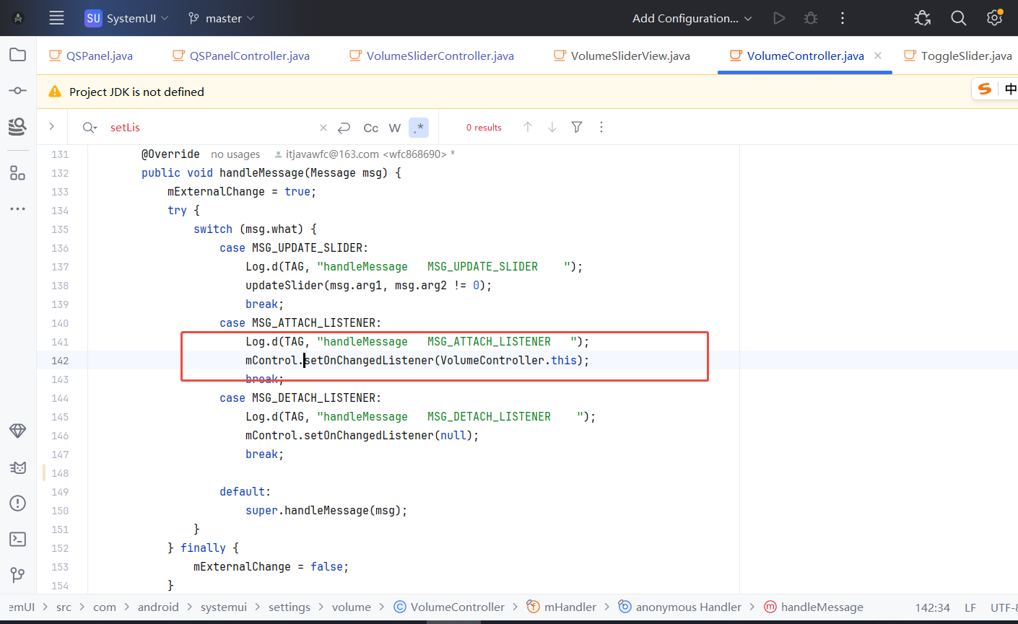The height and width of the screenshot is (624, 1018).
Task: Open the Project tool window folder icon
Action: tap(18, 55)
